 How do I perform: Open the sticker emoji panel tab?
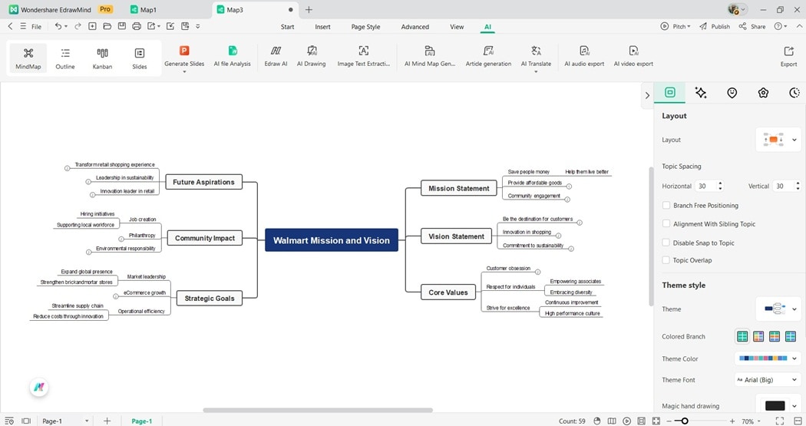[x=732, y=93]
